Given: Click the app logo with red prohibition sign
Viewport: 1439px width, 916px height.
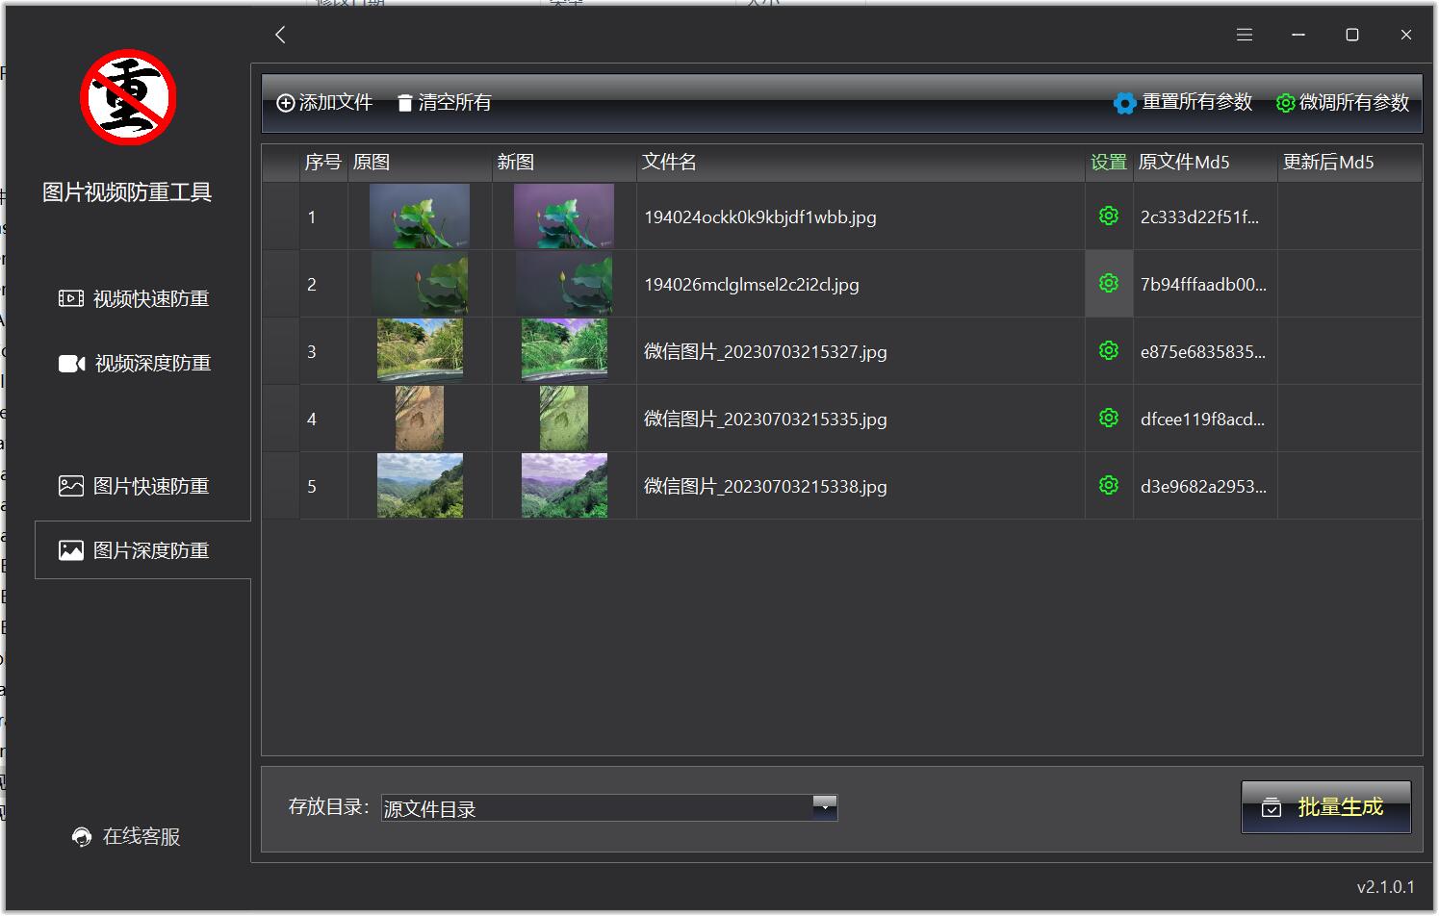Looking at the screenshot, I should click(x=127, y=98).
